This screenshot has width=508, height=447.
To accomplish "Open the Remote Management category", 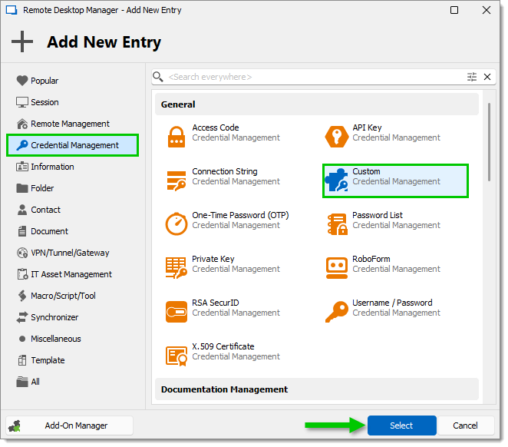I will coord(70,124).
